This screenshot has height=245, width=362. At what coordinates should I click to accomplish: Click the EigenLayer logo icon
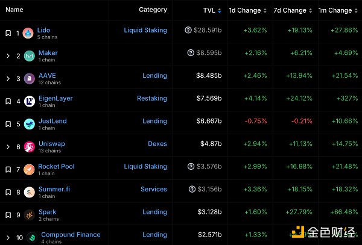[x=28, y=102]
